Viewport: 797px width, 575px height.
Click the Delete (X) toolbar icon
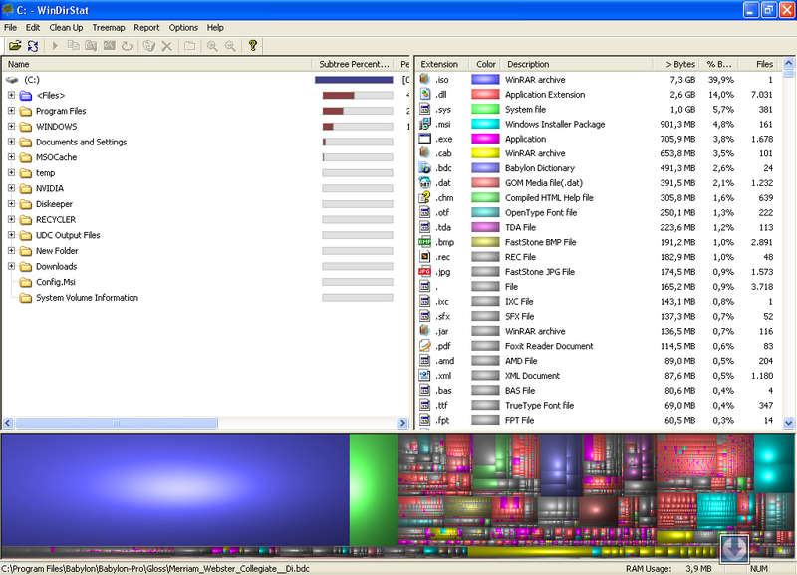click(x=166, y=46)
